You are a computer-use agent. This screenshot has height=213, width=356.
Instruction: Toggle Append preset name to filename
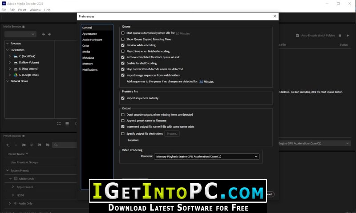[123, 121]
